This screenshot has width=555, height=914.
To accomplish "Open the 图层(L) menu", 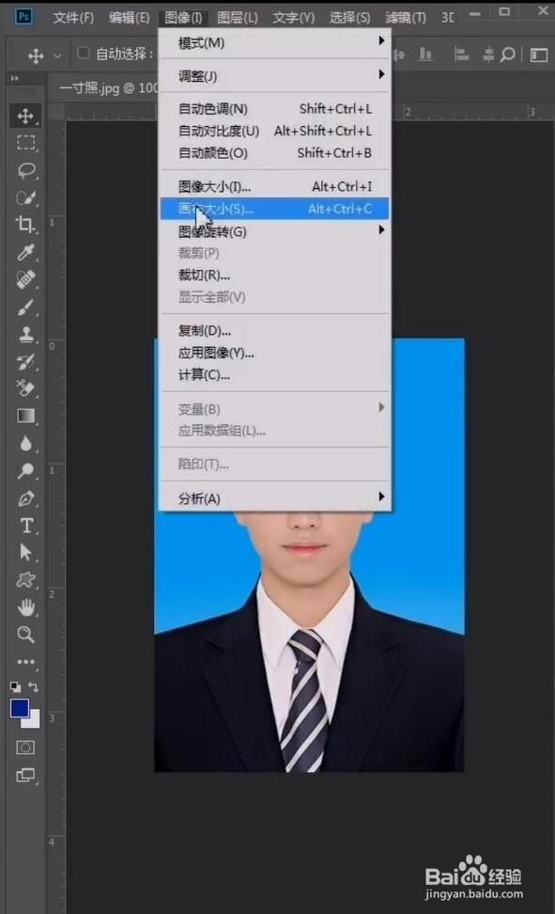I will [x=238, y=18].
